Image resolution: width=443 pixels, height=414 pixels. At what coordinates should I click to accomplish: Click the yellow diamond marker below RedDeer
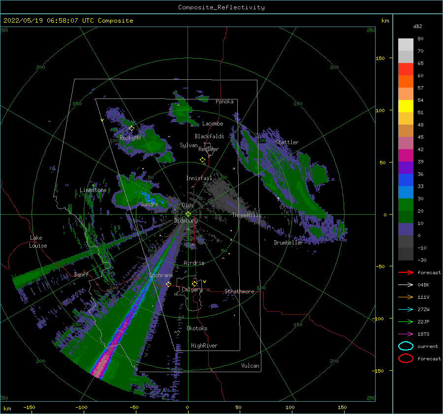[203, 160]
